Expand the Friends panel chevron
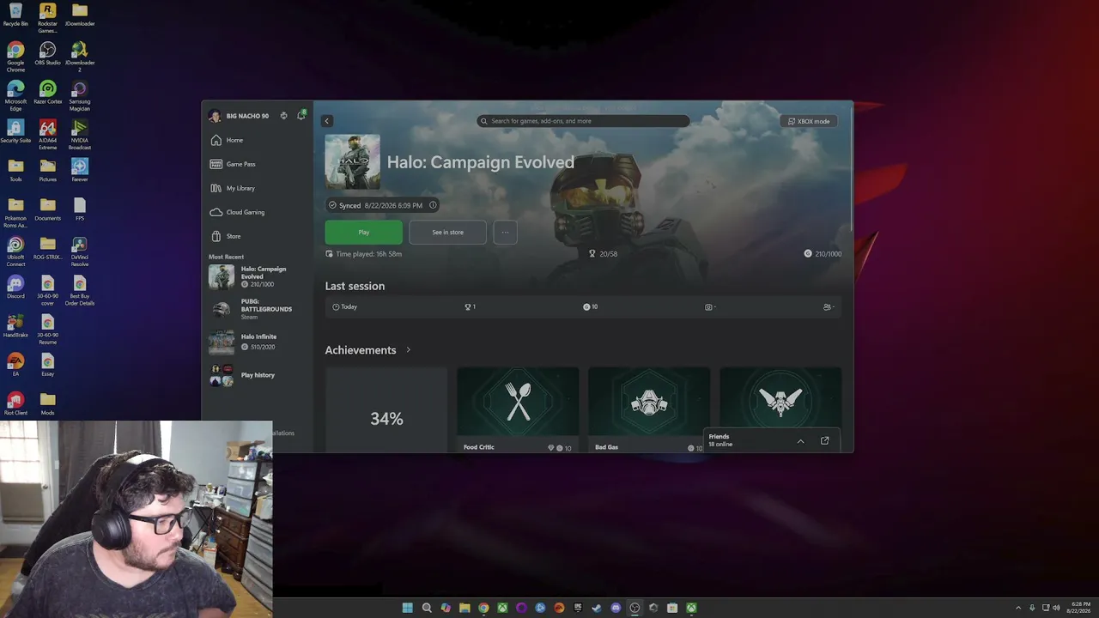This screenshot has width=1099, height=618. 800,441
